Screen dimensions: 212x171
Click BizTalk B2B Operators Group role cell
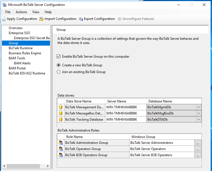point(97,155)
